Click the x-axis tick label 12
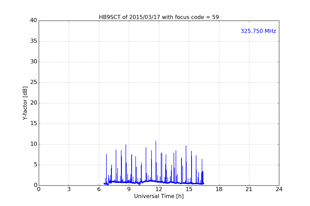The width and height of the screenshot is (310, 206). (x=159, y=189)
